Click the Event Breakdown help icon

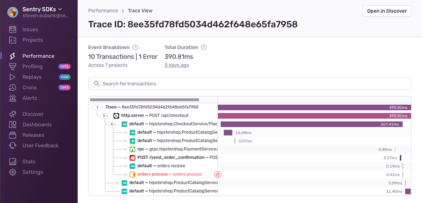point(135,47)
